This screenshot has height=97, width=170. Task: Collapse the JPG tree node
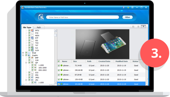[26, 80]
